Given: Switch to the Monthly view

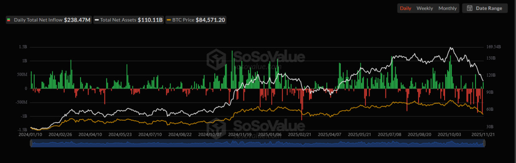Looking at the screenshot, I should [447, 8].
